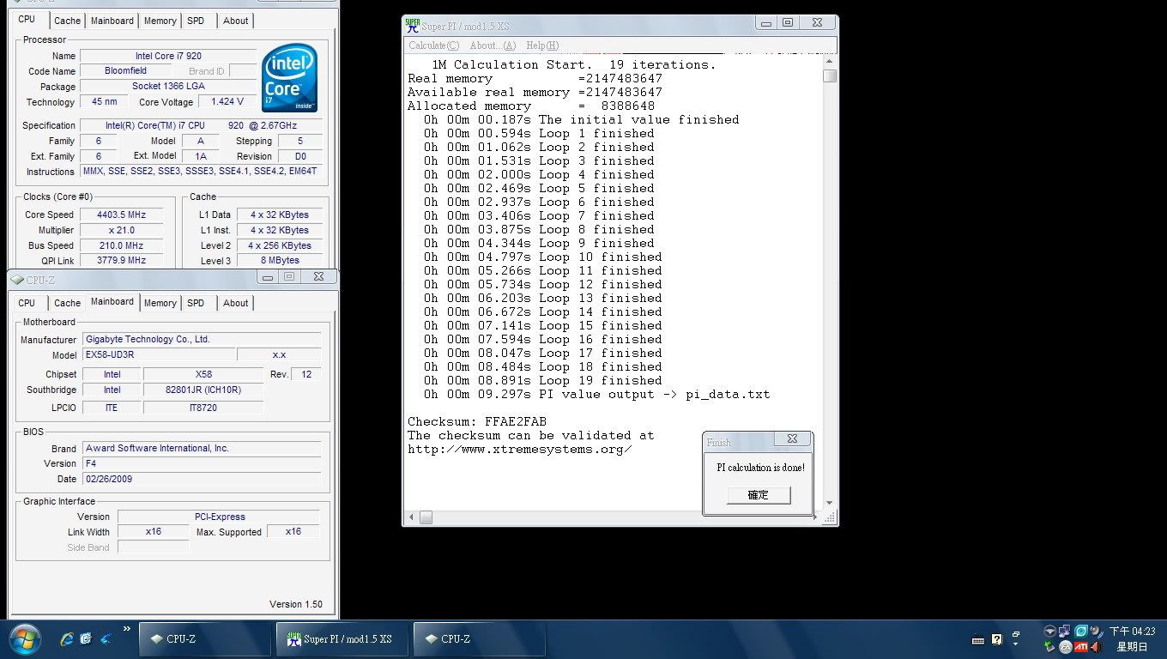Click the Intel Core i7 920 name field
Viewport: 1167px width, 659px height.
(168, 56)
